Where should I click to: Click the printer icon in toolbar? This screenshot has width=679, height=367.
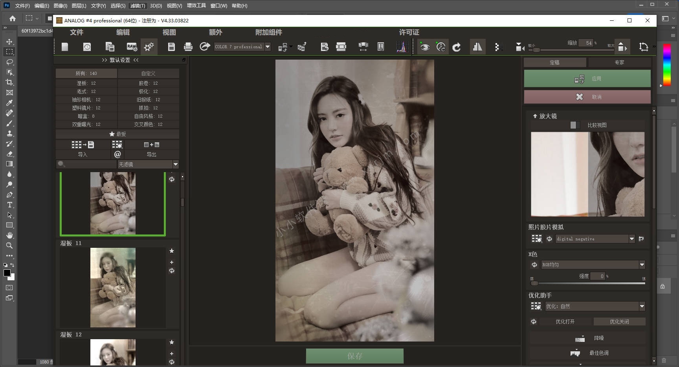[x=188, y=47]
